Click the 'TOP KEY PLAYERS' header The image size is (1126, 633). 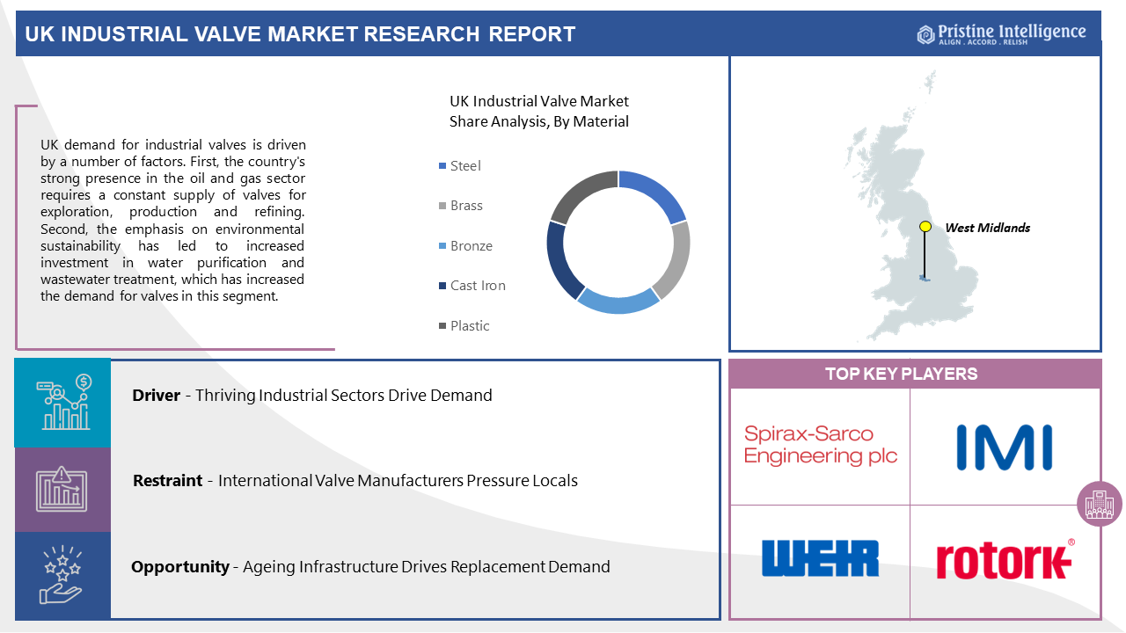coord(902,374)
